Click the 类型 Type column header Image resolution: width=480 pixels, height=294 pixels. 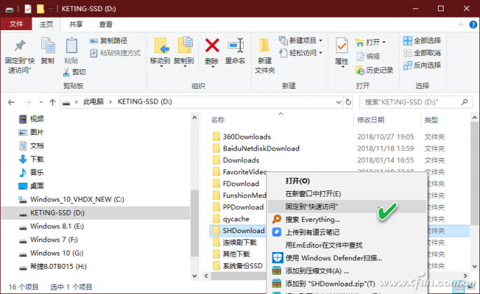tap(431, 120)
